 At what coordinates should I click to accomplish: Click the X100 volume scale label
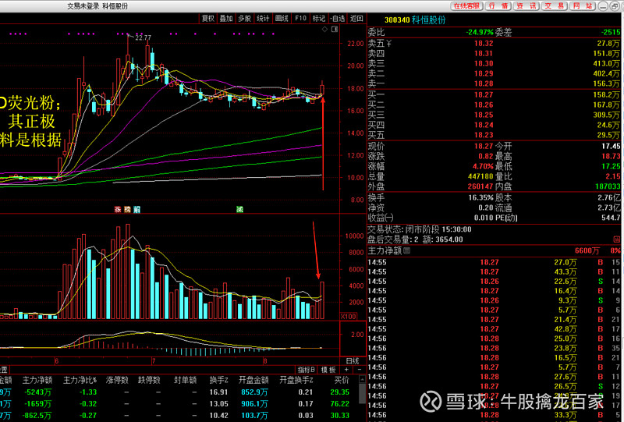[x=349, y=317]
